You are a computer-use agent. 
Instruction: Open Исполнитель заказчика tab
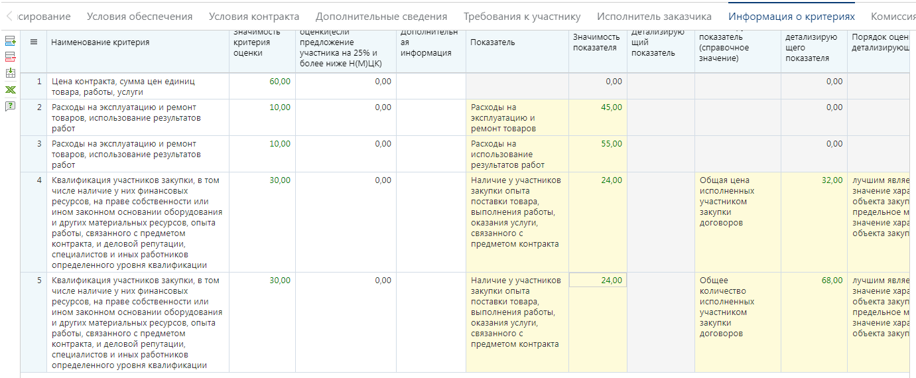pyautogui.click(x=654, y=17)
